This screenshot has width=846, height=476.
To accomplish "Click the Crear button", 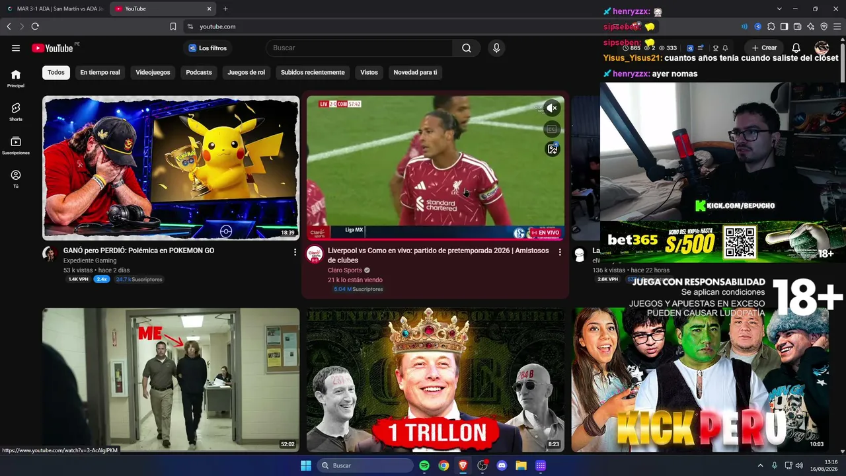I will (x=764, y=48).
